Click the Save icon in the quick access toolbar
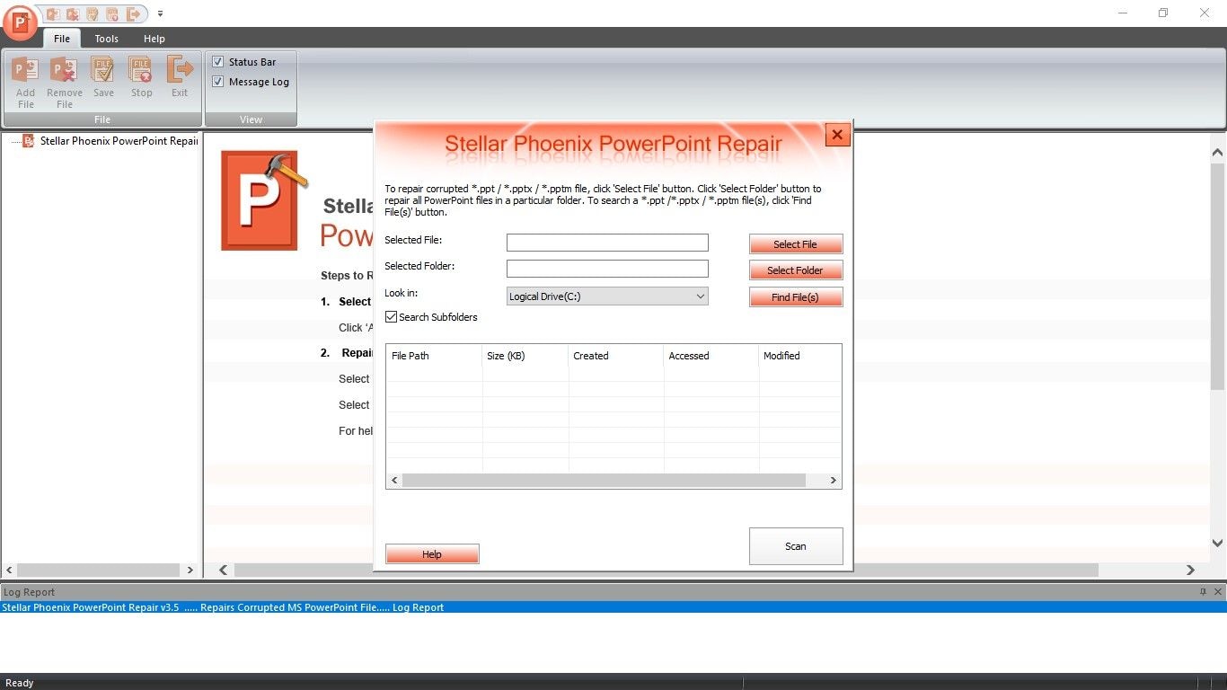This screenshot has width=1227, height=690. pyautogui.click(x=93, y=14)
